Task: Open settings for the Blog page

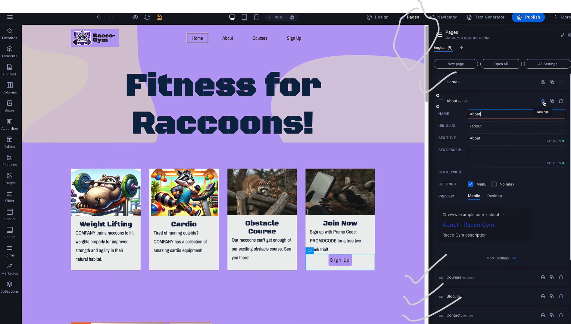Action: (x=543, y=296)
